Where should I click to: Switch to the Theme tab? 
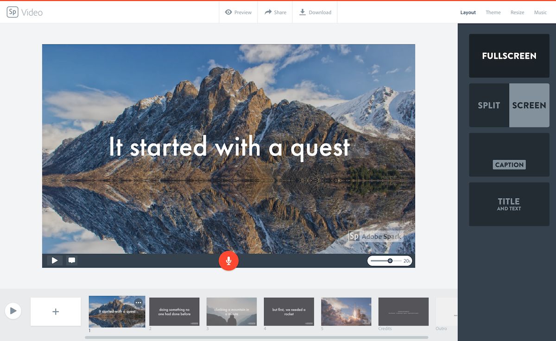tap(493, 12)
